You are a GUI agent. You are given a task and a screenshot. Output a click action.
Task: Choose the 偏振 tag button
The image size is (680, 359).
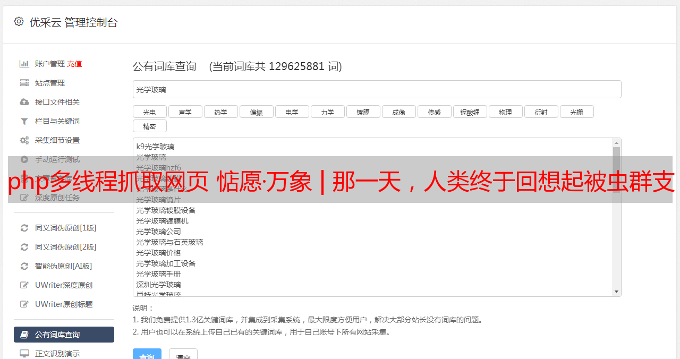point(256,112)
